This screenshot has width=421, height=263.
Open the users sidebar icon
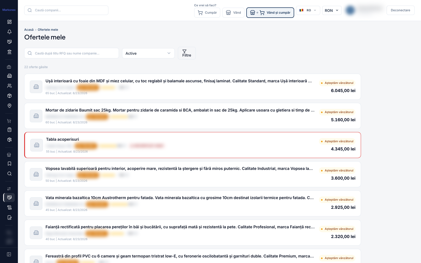(9, 86)
